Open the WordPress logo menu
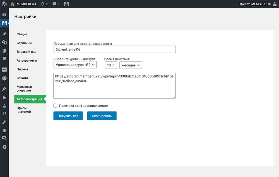 (4, 4)
